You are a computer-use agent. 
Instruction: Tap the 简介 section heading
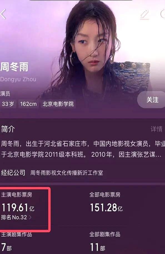pos(8,129)
